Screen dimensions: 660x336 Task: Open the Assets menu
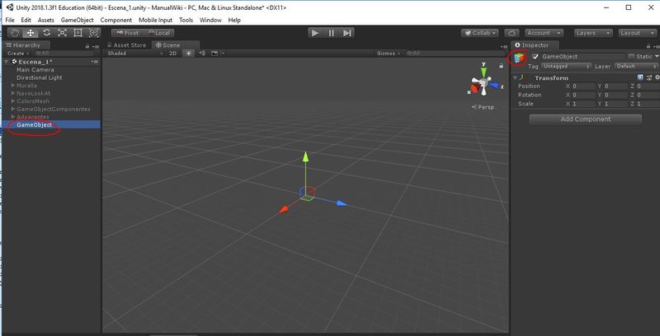pyautogui.click(x=46, y=20)
